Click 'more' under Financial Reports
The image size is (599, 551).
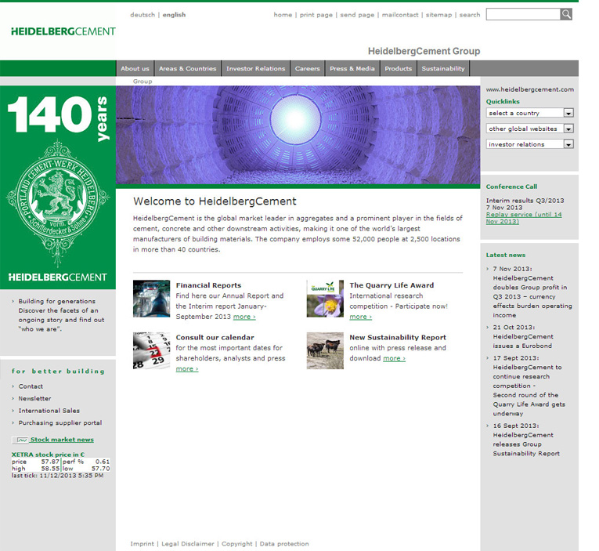244,317
